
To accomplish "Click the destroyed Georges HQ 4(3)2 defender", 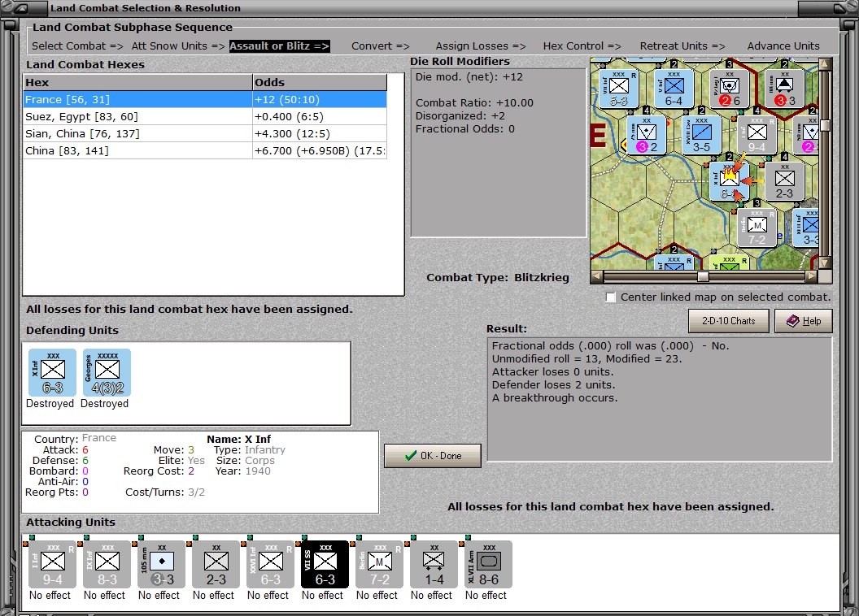I will coord(107,372).
